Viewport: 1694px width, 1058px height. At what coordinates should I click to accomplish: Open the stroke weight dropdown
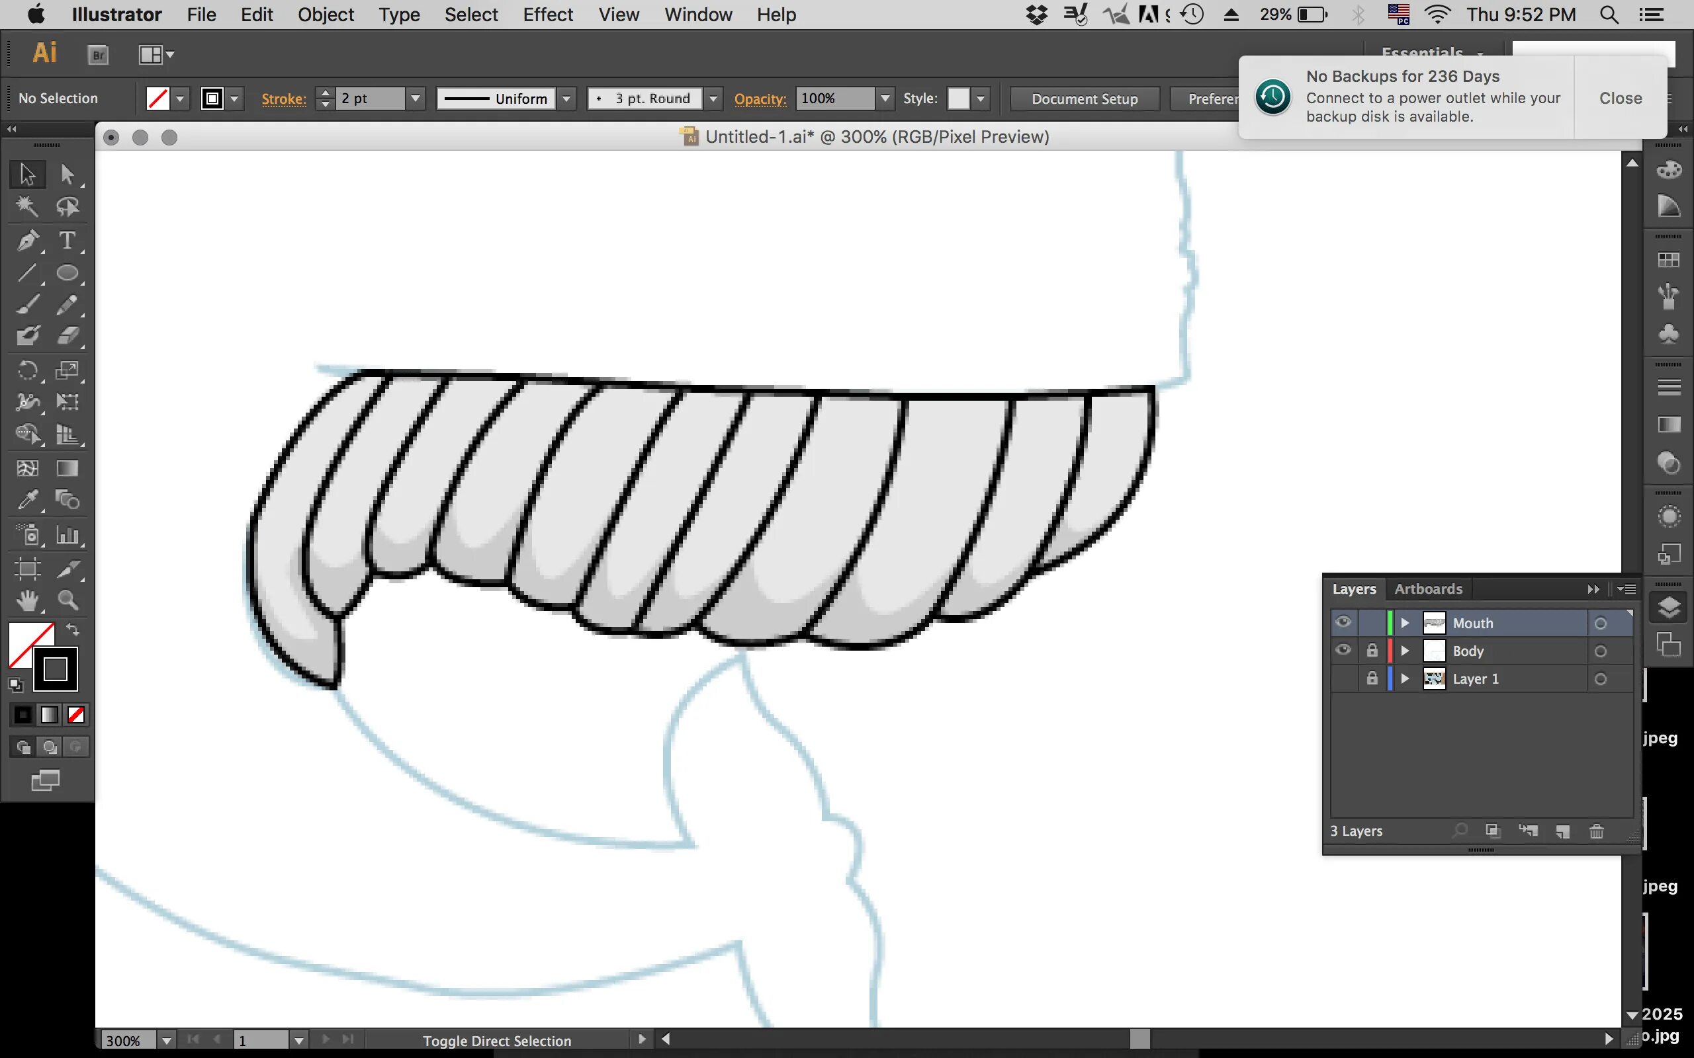pyautogui.click(x=416, y=99)
